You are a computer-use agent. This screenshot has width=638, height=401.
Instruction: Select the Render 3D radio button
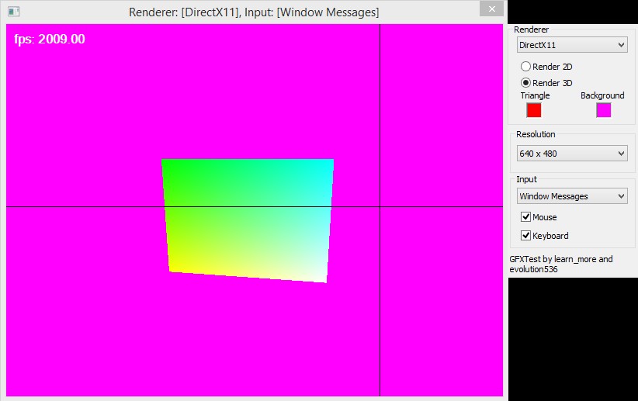click(525, 83)
